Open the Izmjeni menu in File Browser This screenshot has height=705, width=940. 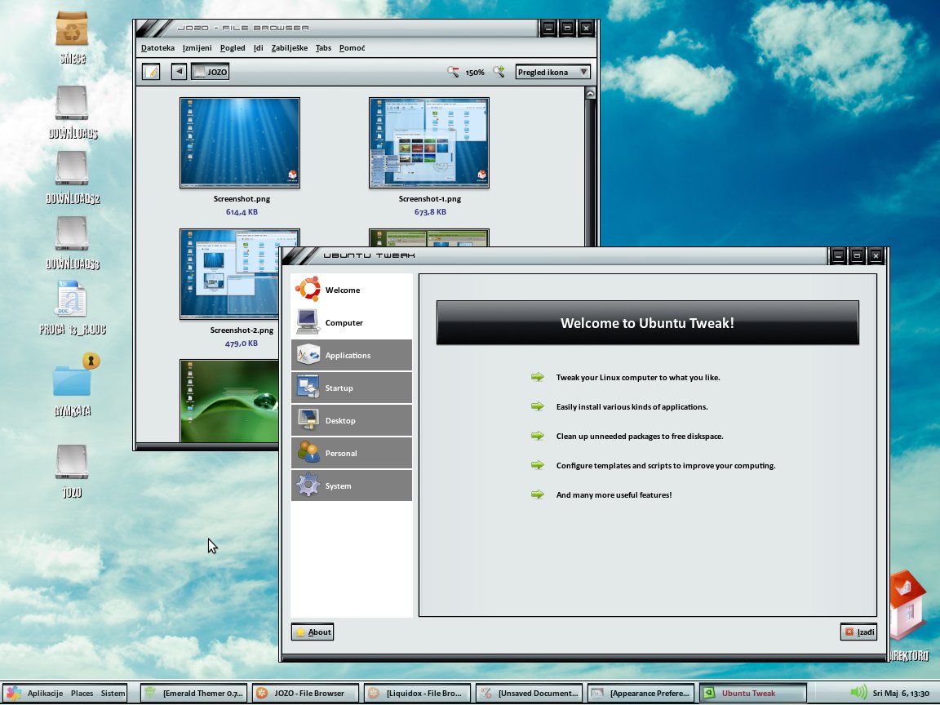point(197,48)
